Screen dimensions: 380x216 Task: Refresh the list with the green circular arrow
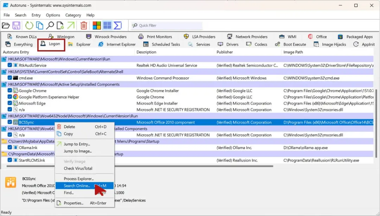click(29, 25)
